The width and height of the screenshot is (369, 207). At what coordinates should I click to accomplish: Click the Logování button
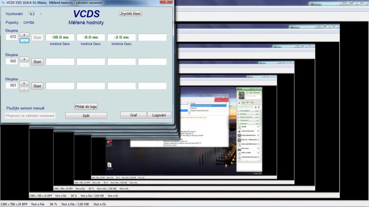pos(159,115)
